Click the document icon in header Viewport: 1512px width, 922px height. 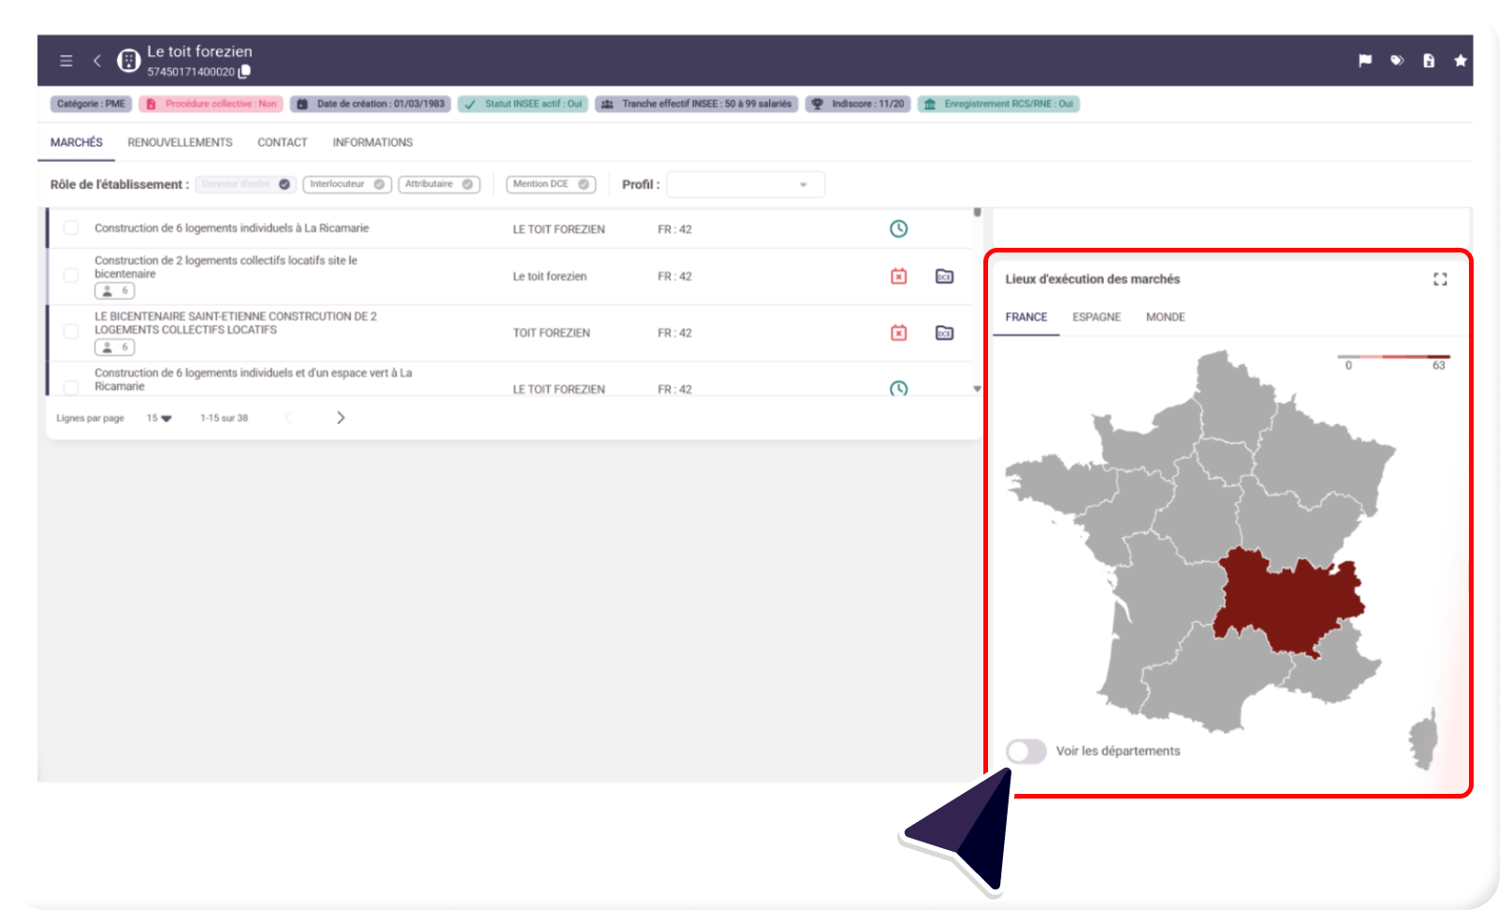coord(1429,61)
